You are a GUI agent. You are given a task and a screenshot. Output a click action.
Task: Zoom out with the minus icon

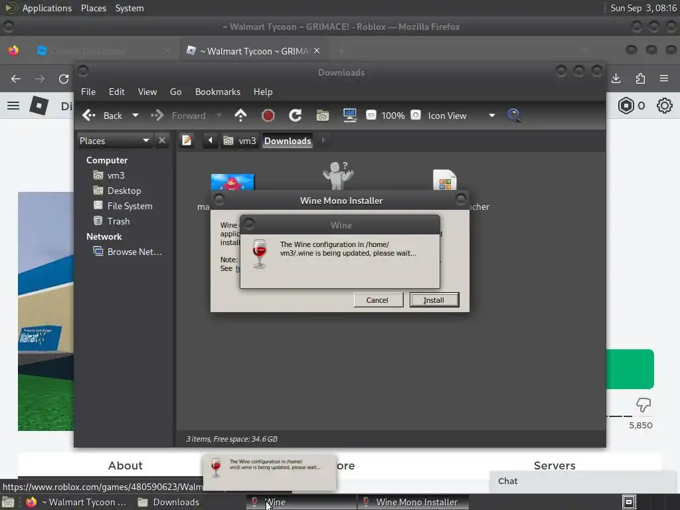371,115
